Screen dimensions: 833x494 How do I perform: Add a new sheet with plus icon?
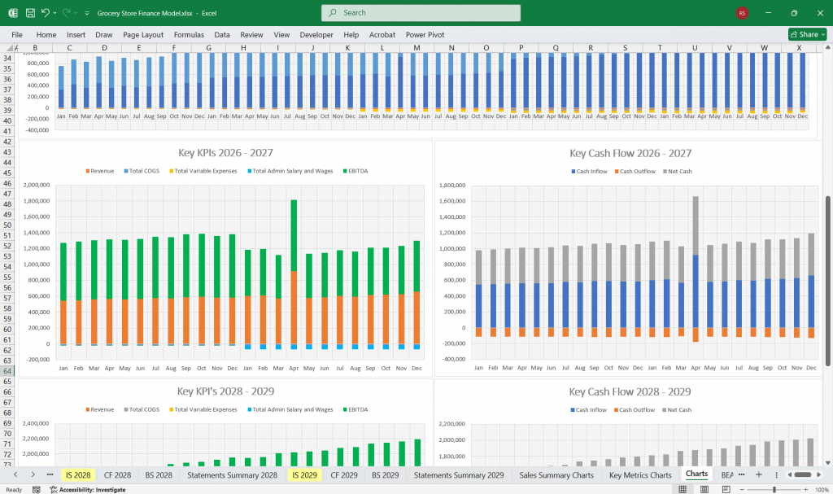pos(758,474)
